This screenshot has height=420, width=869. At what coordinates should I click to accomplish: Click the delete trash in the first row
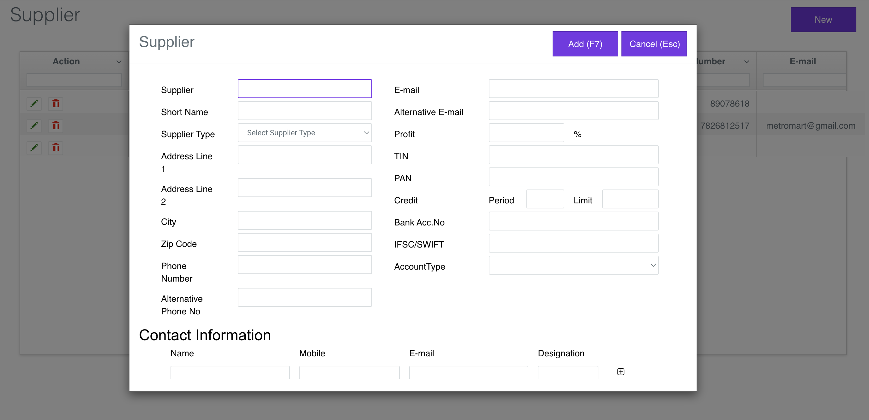pyautogui.click(x=56, y=103)
